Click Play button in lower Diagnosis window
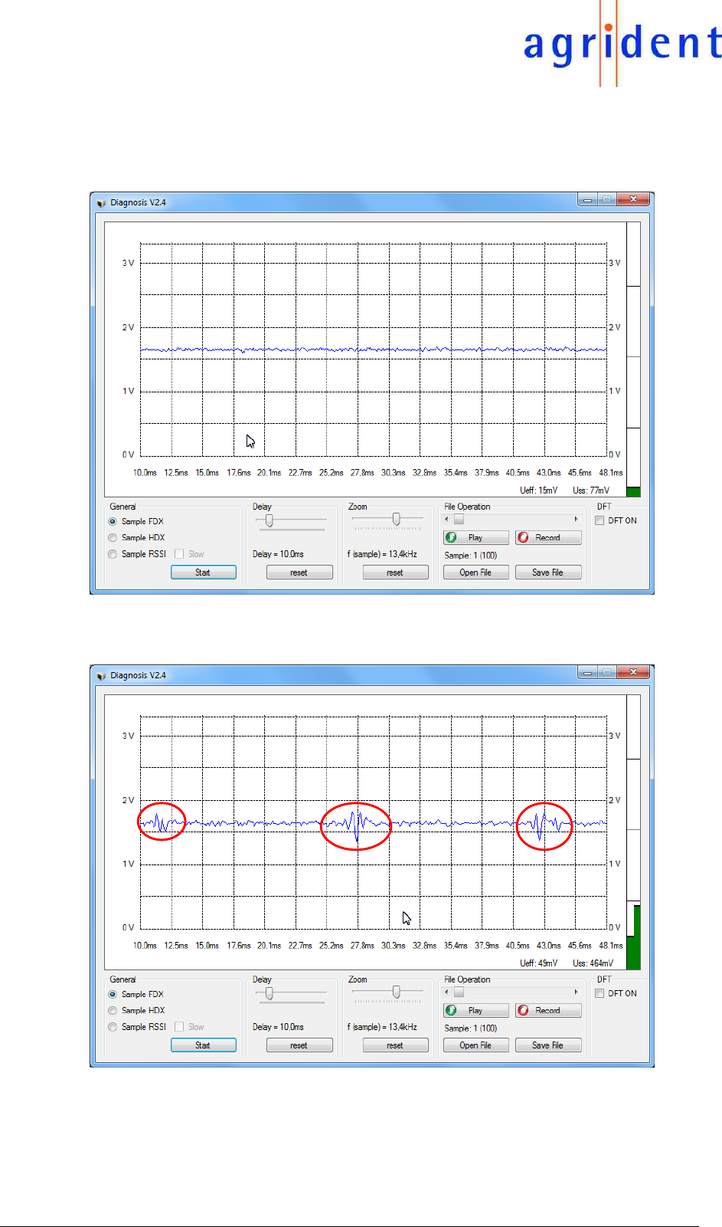 [x=475, y=1011]
